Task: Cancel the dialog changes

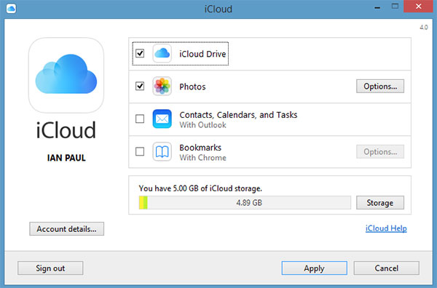Action: point(387,268)
